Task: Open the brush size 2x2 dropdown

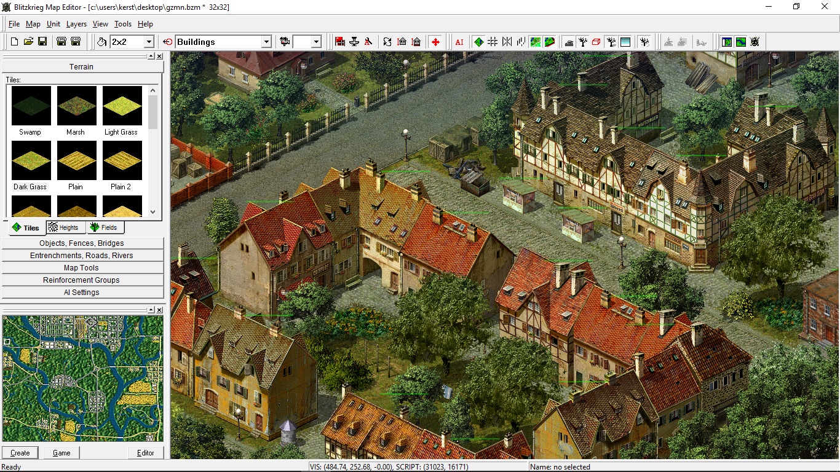Action: [x=149, y=42]
